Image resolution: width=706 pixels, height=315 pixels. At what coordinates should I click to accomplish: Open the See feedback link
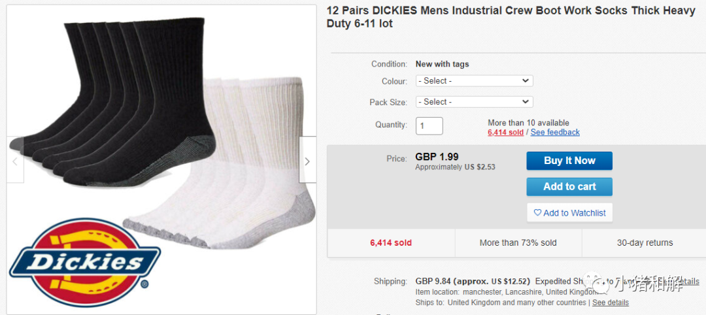555,132
